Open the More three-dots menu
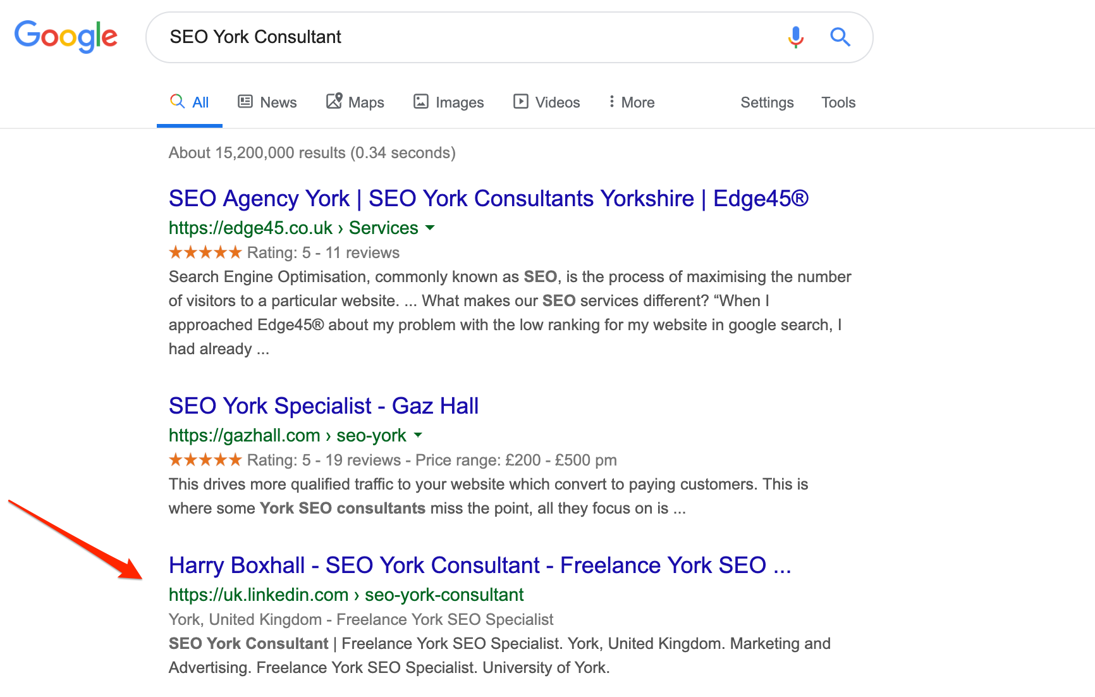Screen dimensions: 1095x697 (x=631, y=102)
